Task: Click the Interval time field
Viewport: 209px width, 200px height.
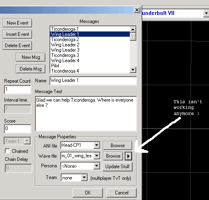Action: click(x=18, y=109)
